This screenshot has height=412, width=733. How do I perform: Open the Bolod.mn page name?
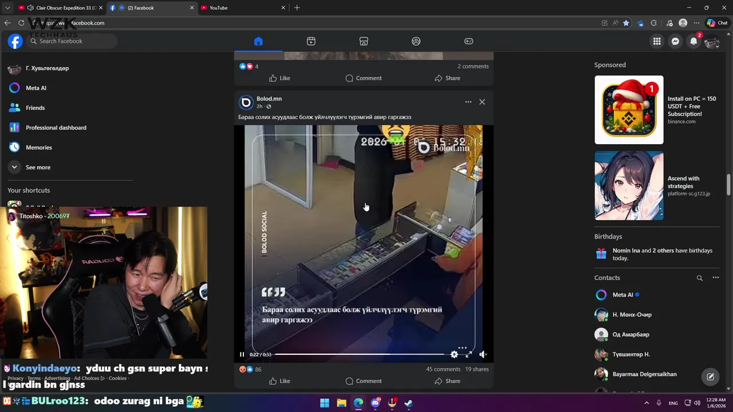[x=269, y=99]
